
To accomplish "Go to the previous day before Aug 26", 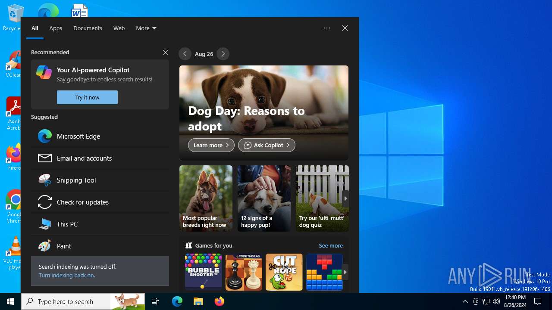I will tap(185, 54).
